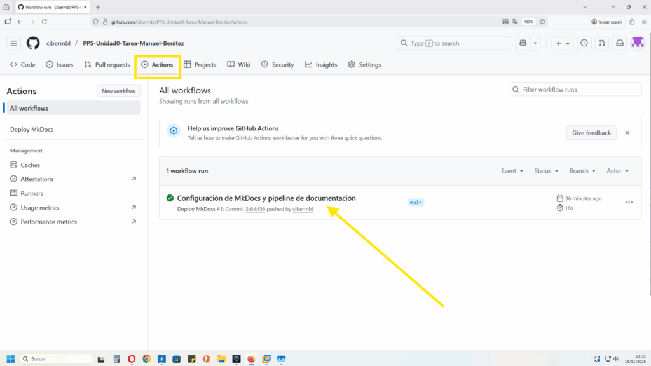Screen dimensions: 651x366
Task: Expand the Branch filter dropdown
Action: 582,171
